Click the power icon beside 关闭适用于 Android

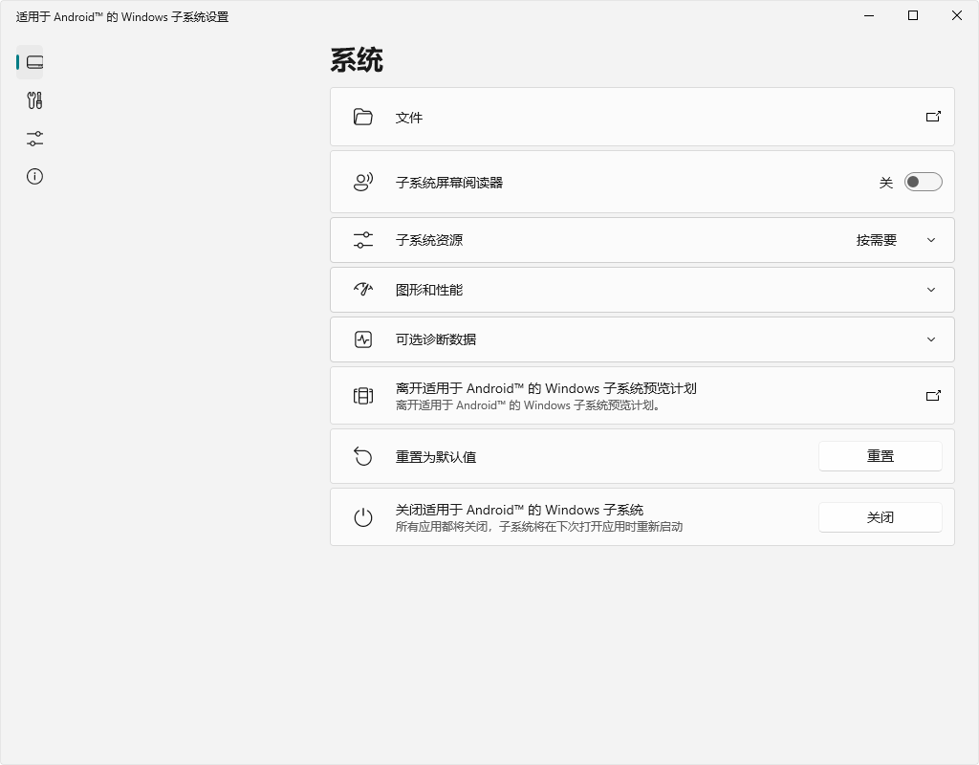[362, 517]
